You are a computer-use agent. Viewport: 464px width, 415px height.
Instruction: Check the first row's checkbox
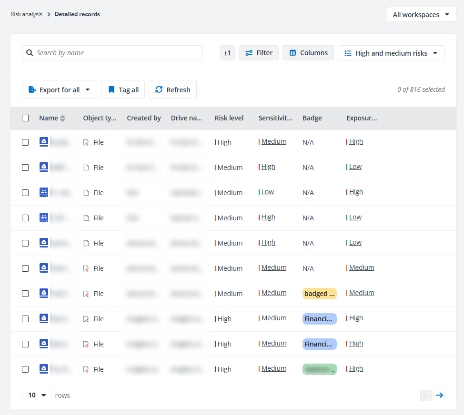[x=25, y=142]
